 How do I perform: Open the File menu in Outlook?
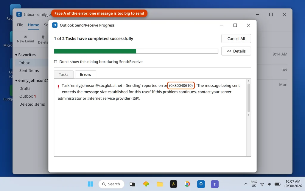(20, 25)
